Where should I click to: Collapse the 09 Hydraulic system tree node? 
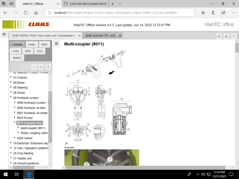[11, 98]
